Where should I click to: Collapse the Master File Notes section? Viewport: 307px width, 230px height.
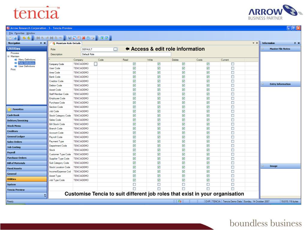[263, 49]
